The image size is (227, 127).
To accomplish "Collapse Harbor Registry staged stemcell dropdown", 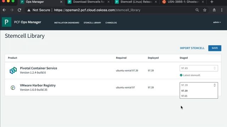I will click(199, 85).
